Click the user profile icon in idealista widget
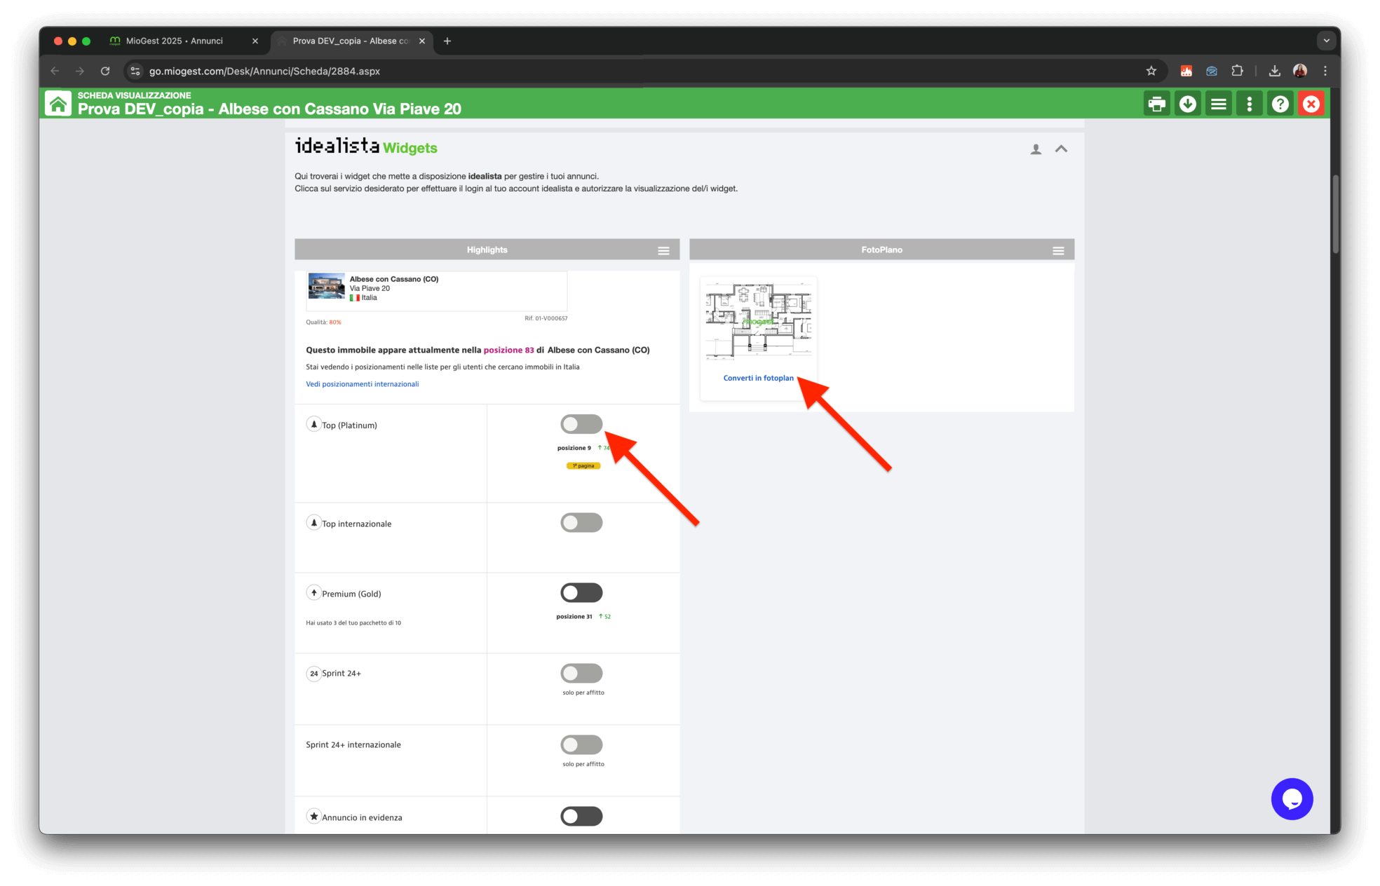The width and height of the screenshot is (1380, 886). click(1036, 149)
